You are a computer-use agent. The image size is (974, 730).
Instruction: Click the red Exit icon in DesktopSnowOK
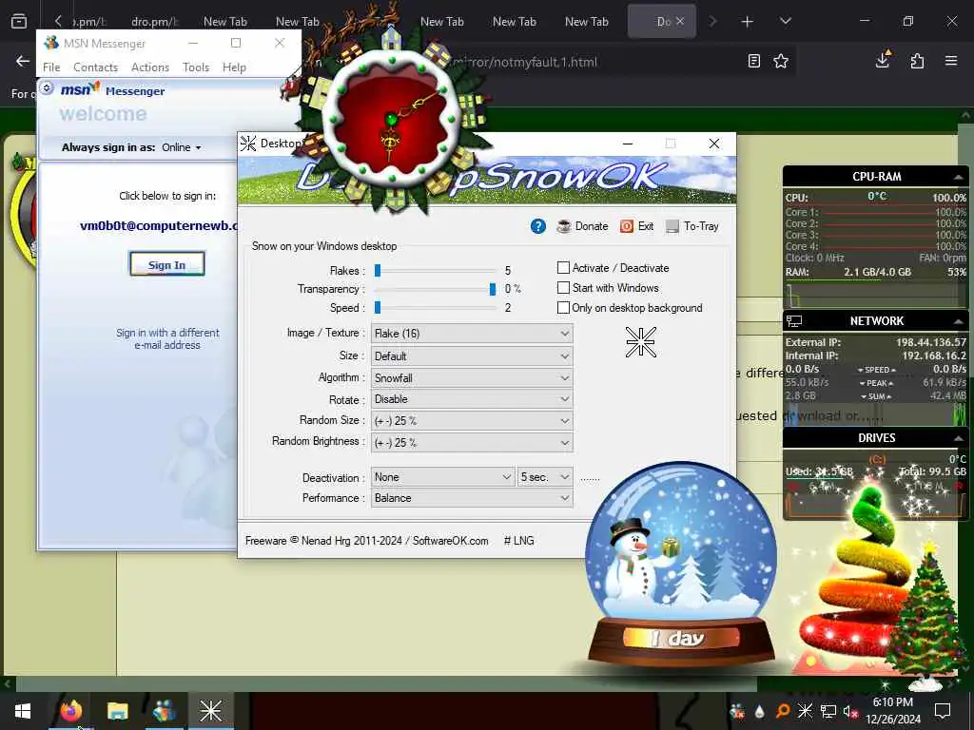point(627,226)
